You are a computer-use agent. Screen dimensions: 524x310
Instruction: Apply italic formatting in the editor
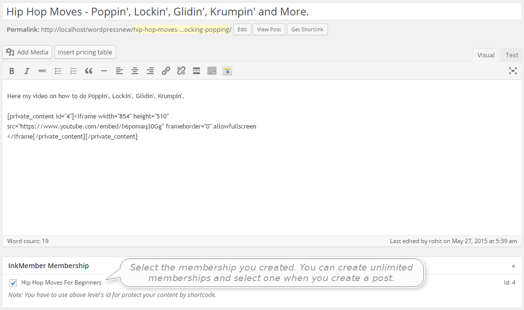pos(27,71)
